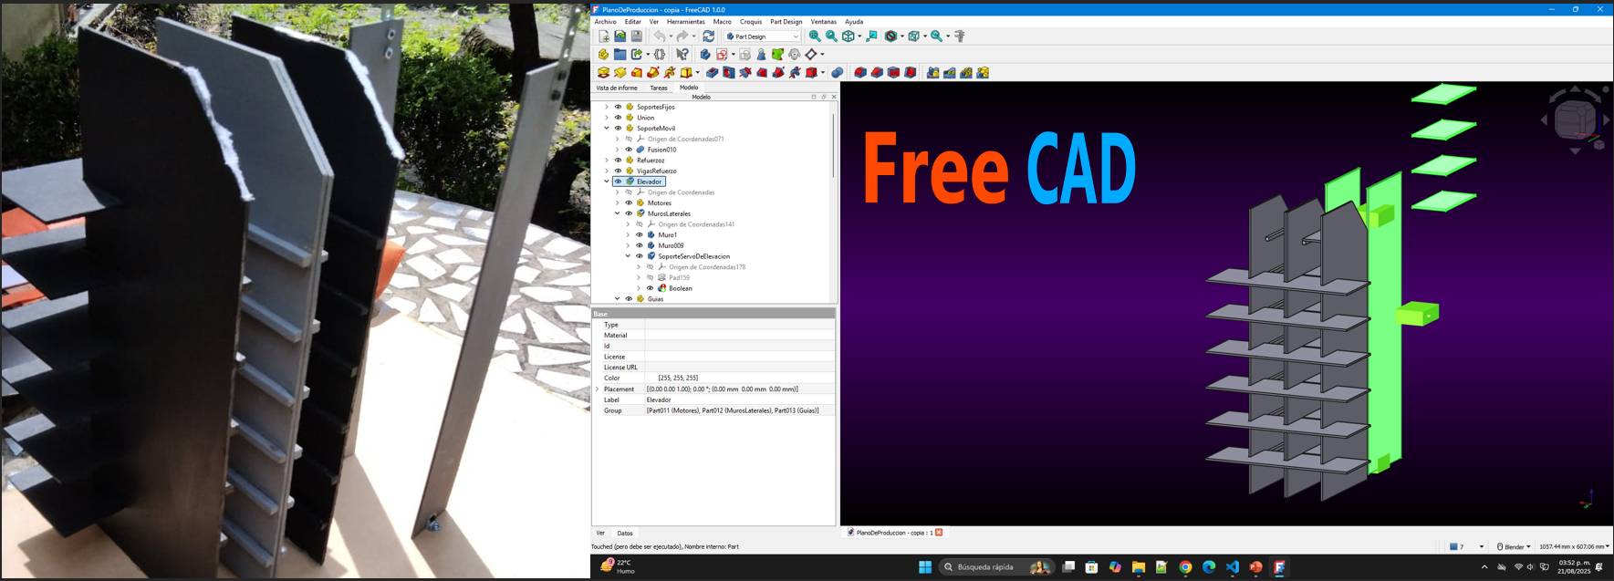Close the PlanoDeProduccion document tab
1614x581 pixels.
coord(939,533)
